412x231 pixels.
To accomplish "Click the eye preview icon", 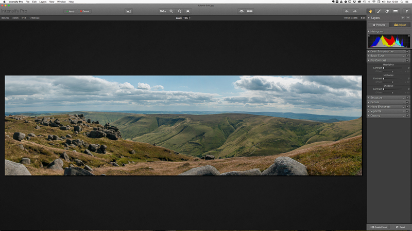I will tap(242, 11).
